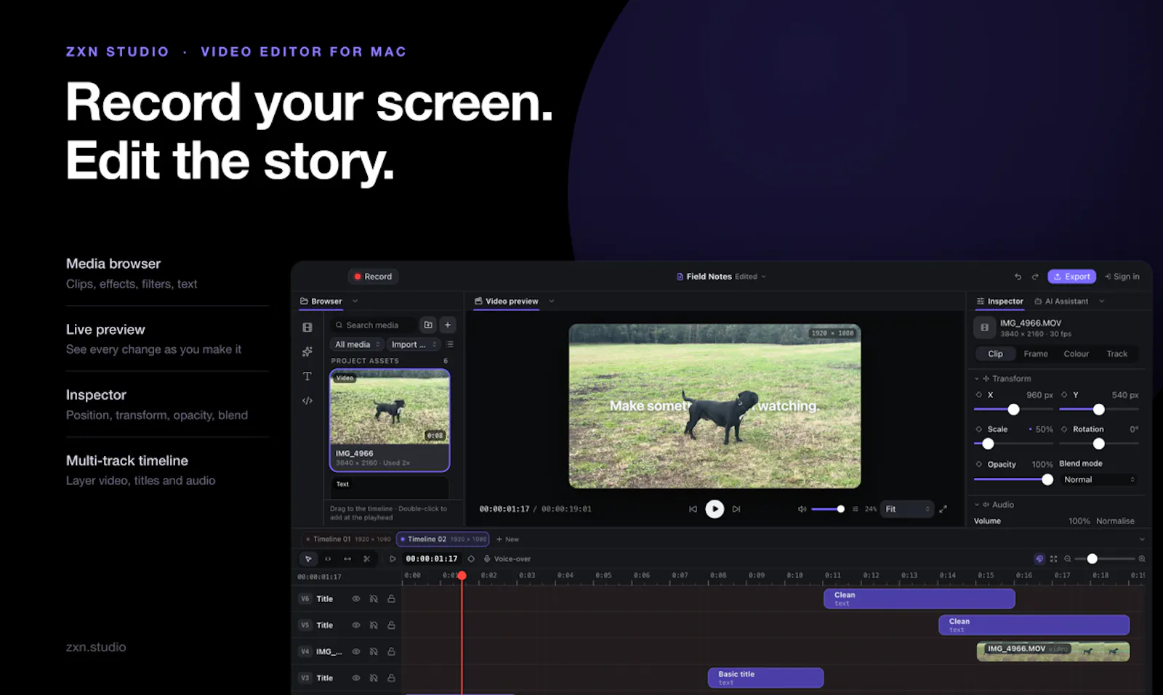Adjust the Opacity slider

click(1013, 479)
